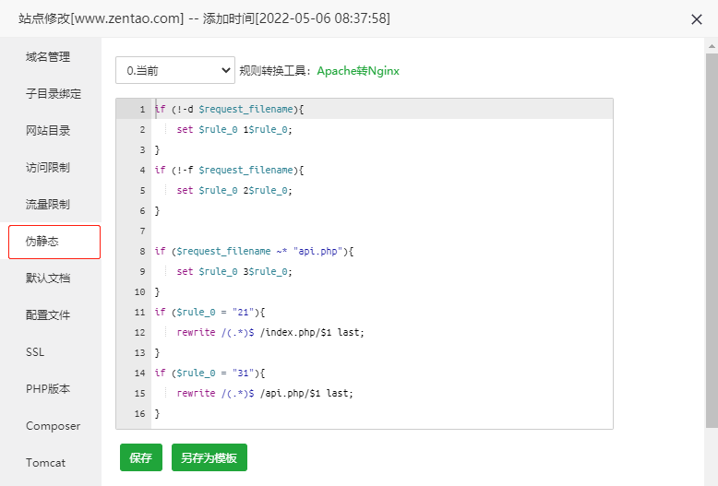
Task: Open the 网站目录 settings
Action: (48, 131)
